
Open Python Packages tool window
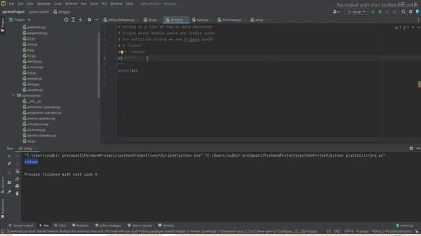pyautogui.click(x=108, y=226)
